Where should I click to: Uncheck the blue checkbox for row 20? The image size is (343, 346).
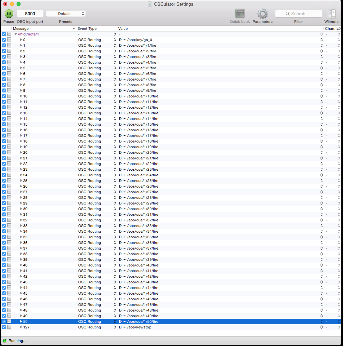pyautogui.click(x=4, y=152)
